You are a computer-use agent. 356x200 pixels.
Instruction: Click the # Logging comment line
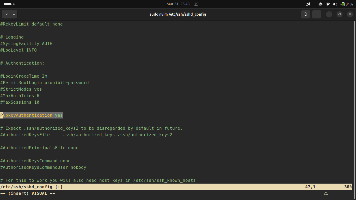click(12, 37)
